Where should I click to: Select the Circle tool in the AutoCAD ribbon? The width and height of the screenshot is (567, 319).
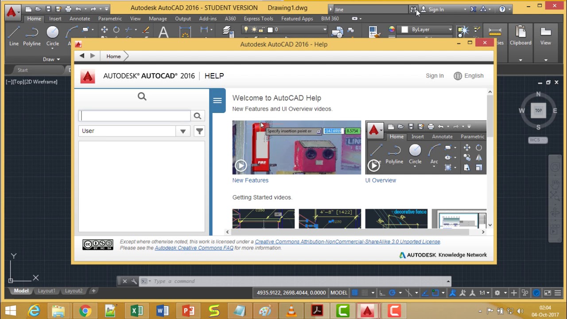point(53,35)
